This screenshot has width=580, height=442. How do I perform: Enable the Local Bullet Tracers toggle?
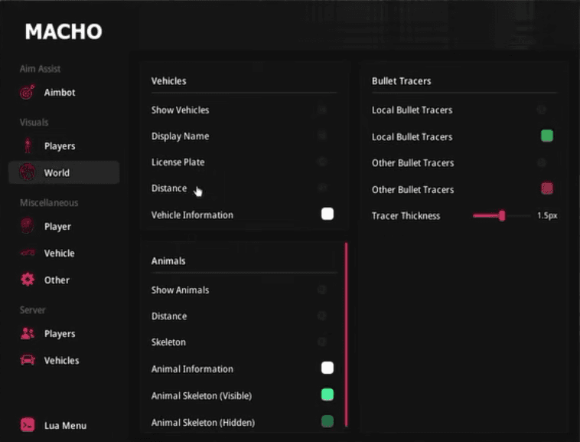click(x=542, y=110)
